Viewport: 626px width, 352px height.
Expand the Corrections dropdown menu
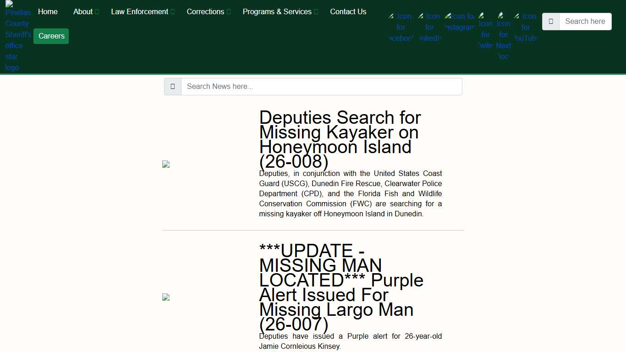point(209,12)
